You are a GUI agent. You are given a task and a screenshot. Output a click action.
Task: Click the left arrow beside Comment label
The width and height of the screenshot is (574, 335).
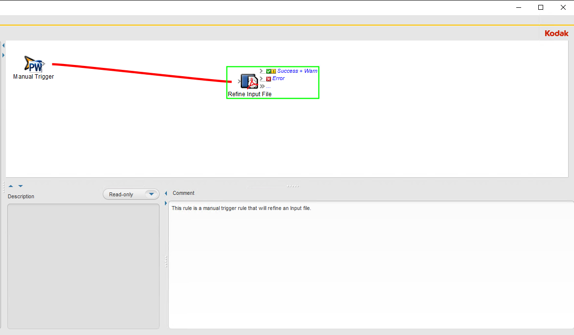(166, 193)
